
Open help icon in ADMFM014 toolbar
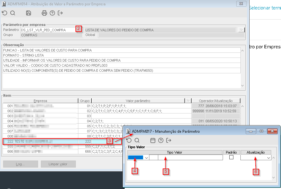[52, 13]
